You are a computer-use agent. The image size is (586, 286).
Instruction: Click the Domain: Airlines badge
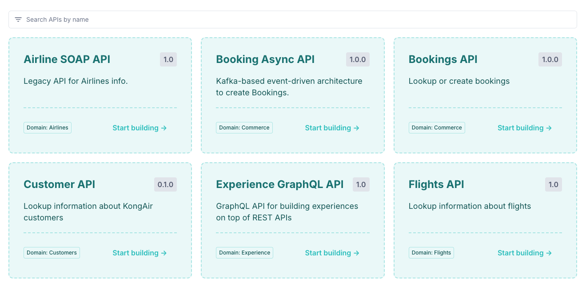pyautogui.click(x=48, y=128)
